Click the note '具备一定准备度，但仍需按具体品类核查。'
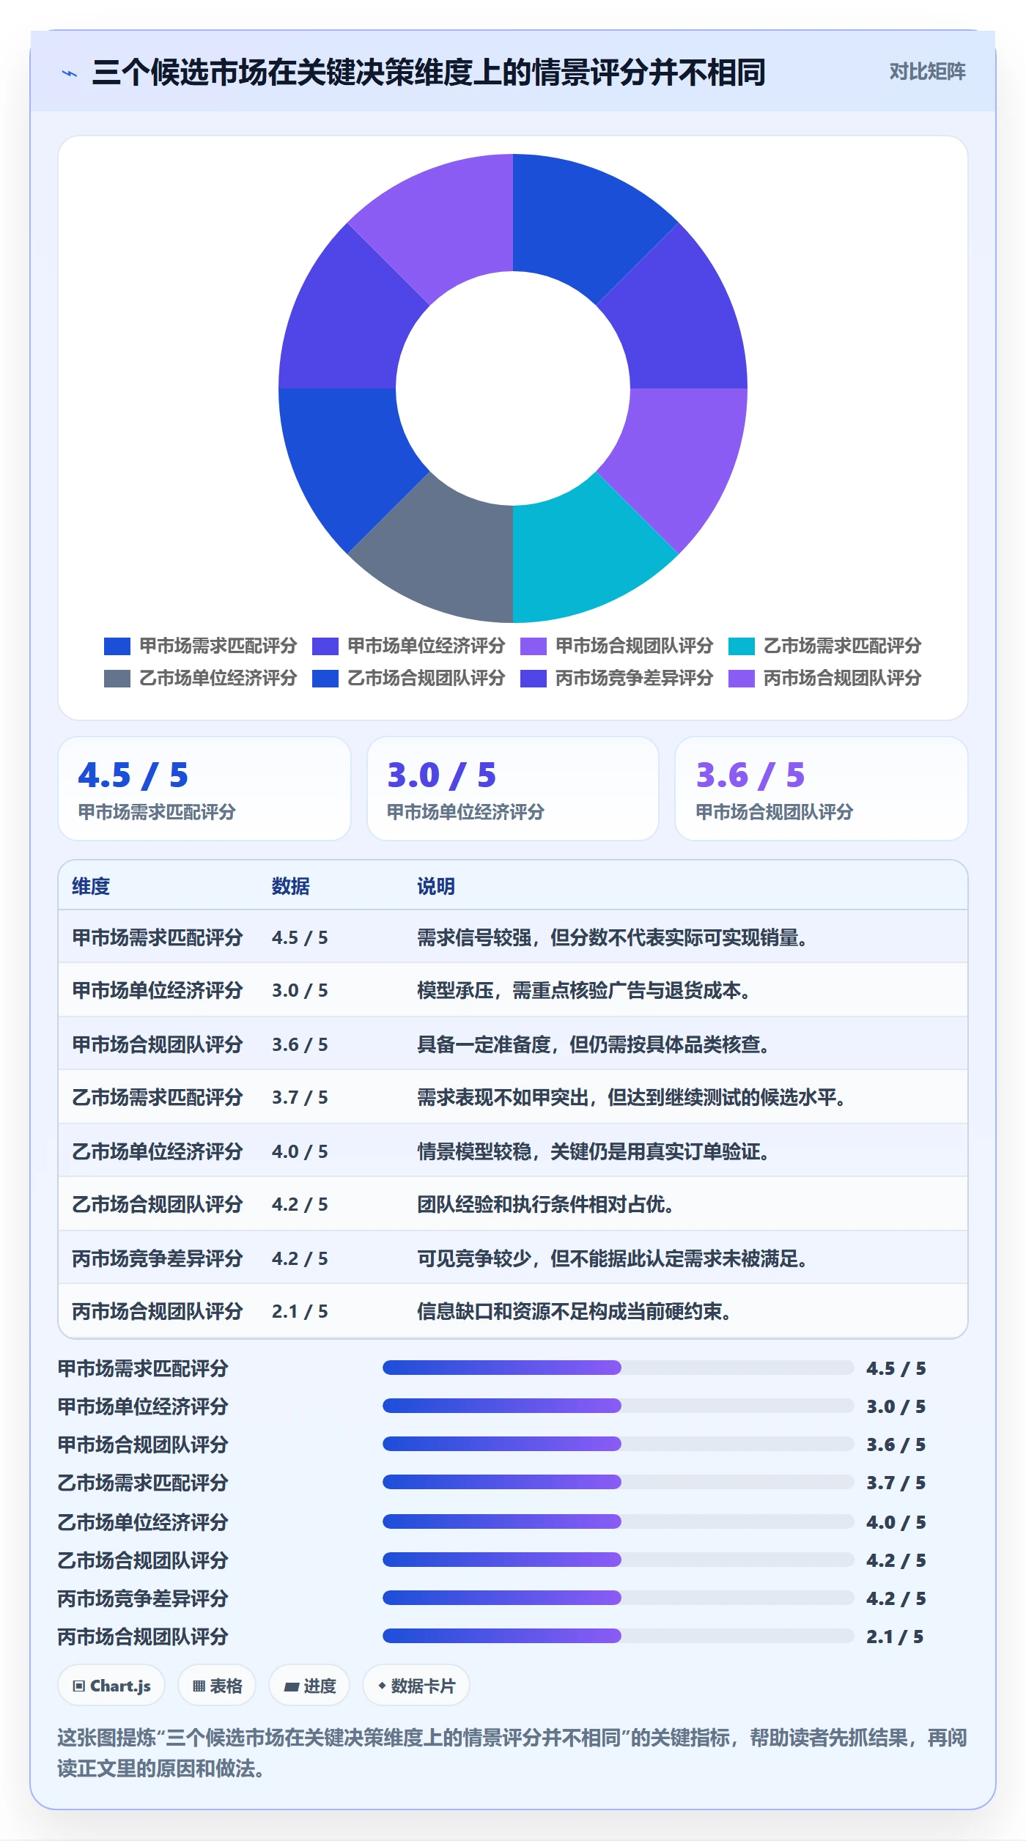The height and width of the screenshot is (1841, 1026). 594,1044
